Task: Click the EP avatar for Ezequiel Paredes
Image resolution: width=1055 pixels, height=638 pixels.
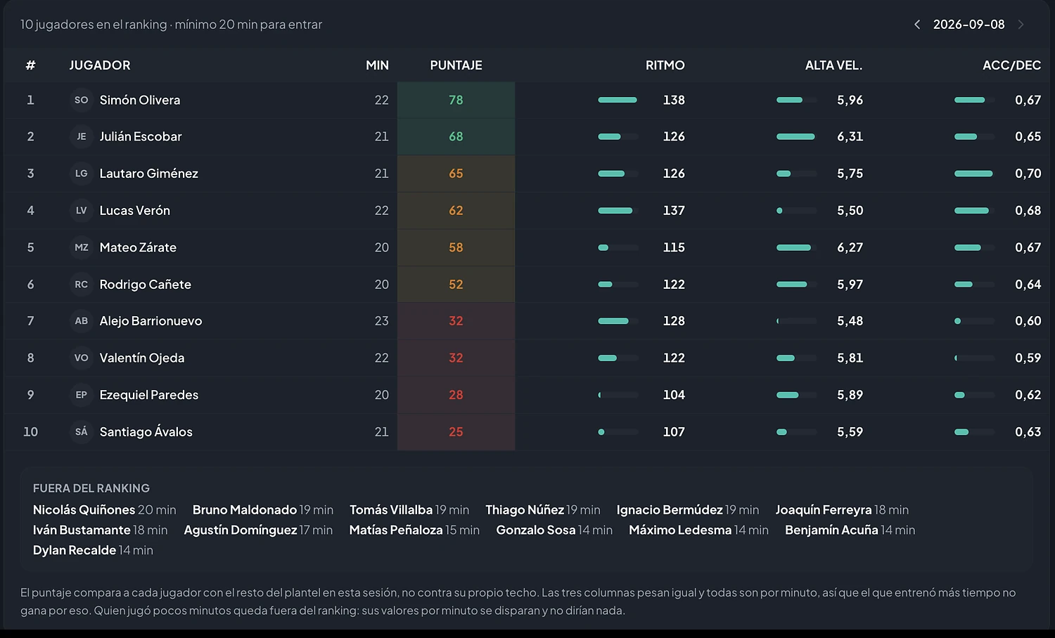Action: click(x=82, y=395)
